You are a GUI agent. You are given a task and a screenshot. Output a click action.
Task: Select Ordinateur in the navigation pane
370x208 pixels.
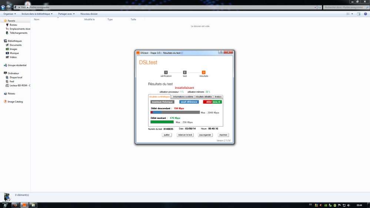pyautogui.click(x=13, y=73)
